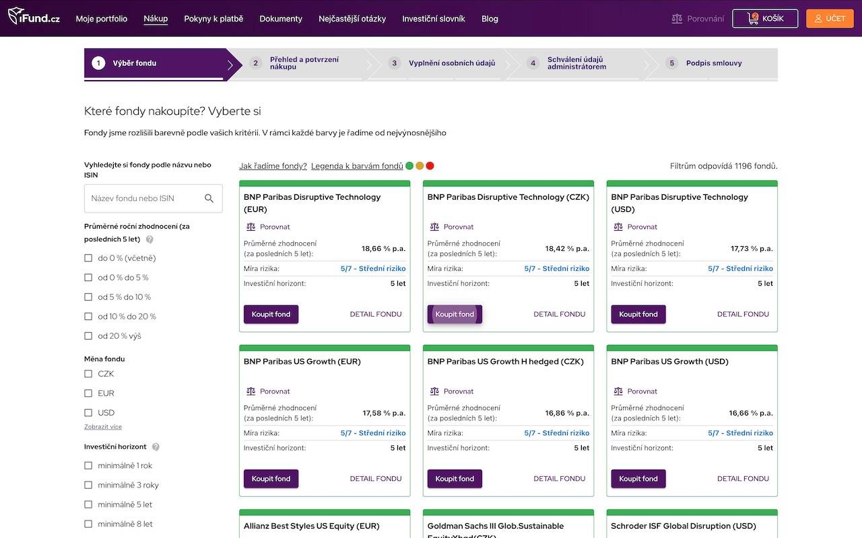Expand more currencies with 'Zobrazit více'
Screen dimensions: 862x538
(103, 427)
